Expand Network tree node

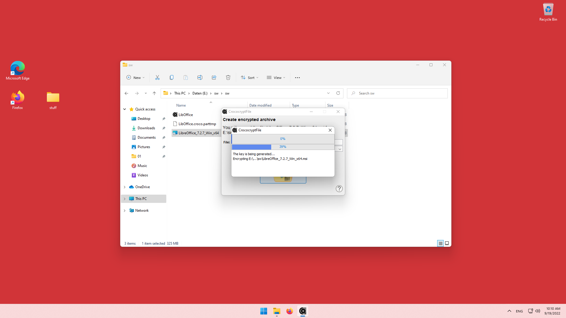point(125,211)
